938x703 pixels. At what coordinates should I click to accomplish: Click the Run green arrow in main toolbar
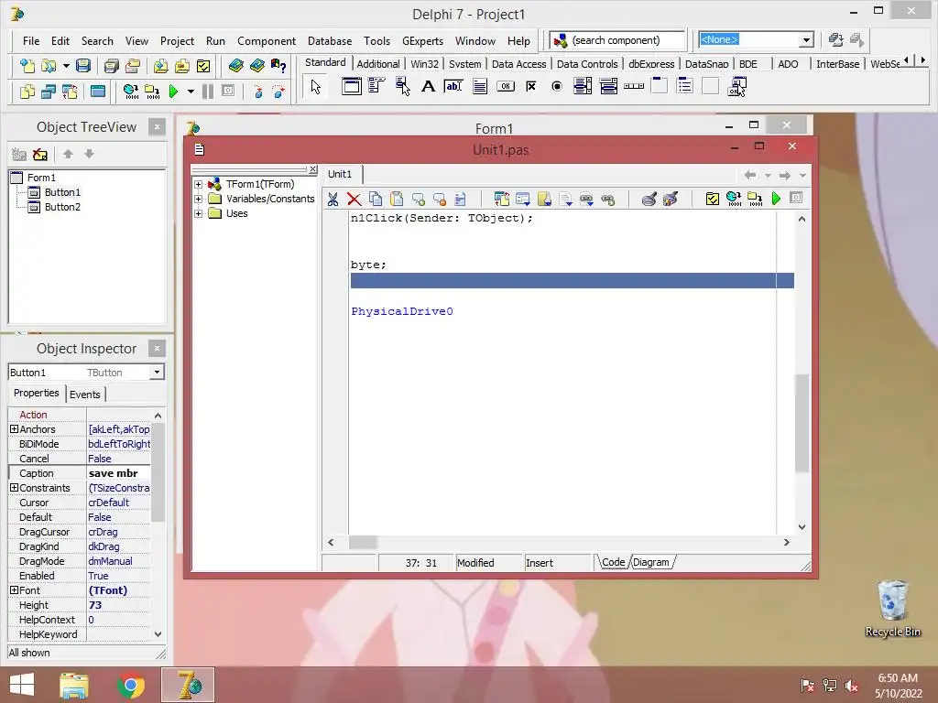[x=173, y=92]
